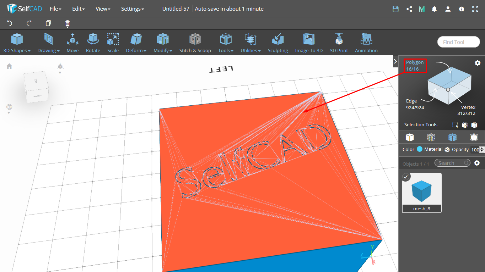Save the project with the disk icon
The height and width of the screenshot is (272, 485).
395,9
